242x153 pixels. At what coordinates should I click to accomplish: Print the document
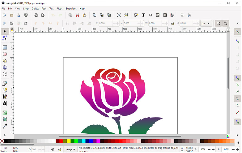(26, 15)
